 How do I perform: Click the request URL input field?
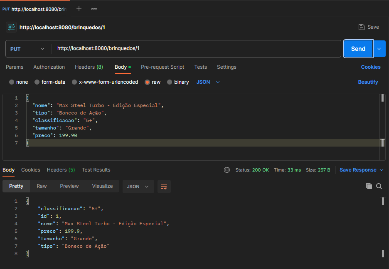point(196,48)
